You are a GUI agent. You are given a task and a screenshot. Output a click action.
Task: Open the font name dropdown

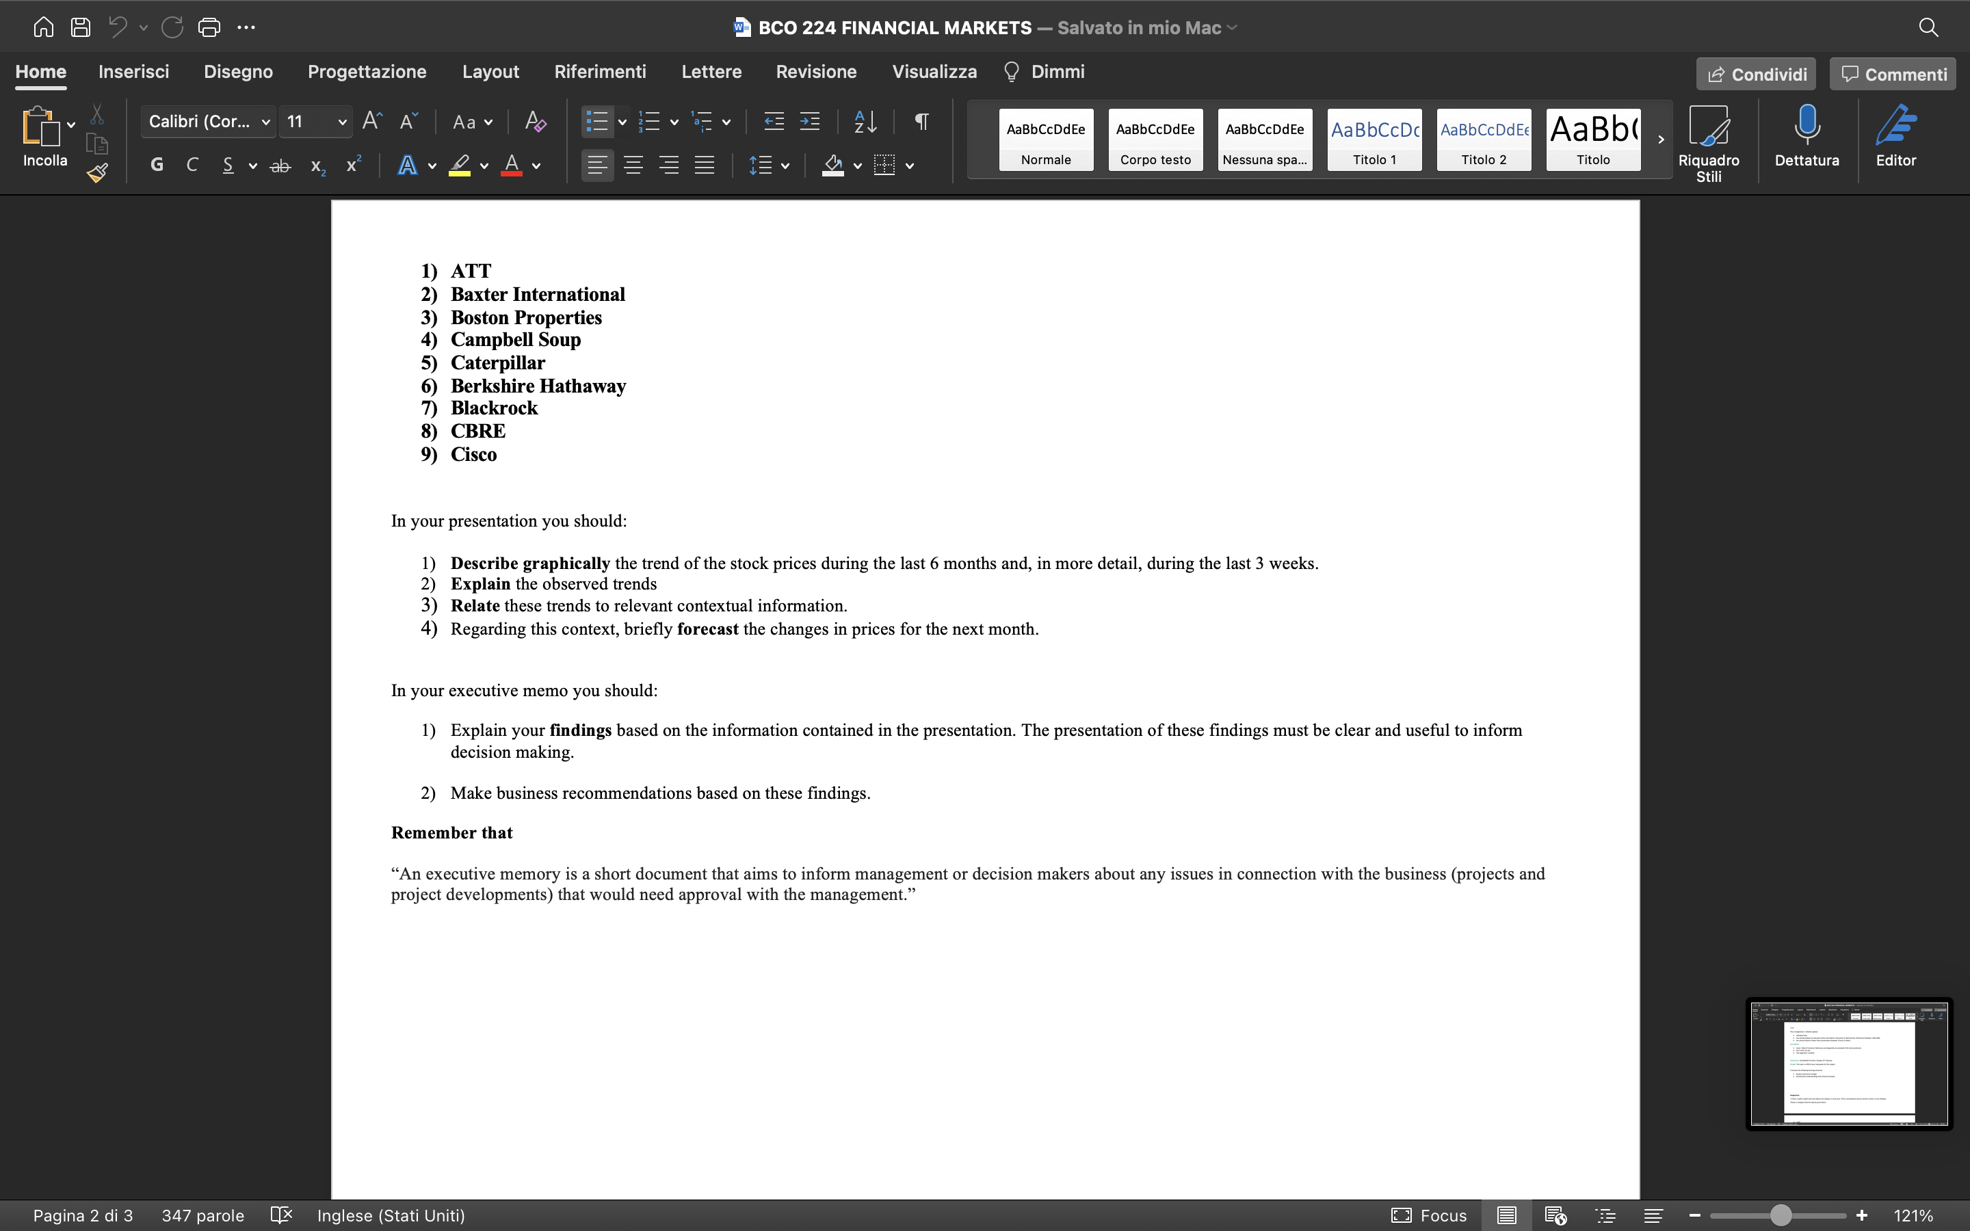207,122
